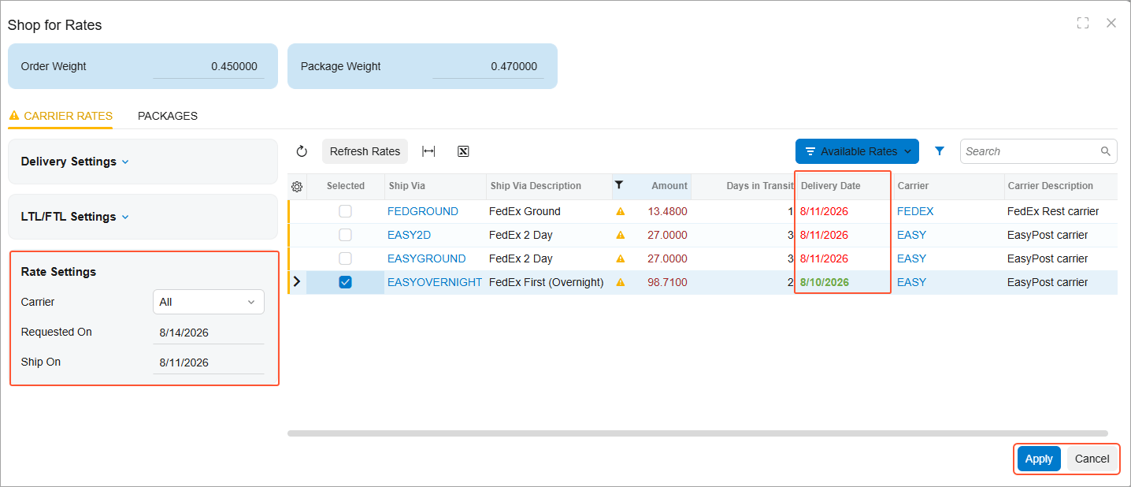Click warning icon on EASY2D row

621,235
